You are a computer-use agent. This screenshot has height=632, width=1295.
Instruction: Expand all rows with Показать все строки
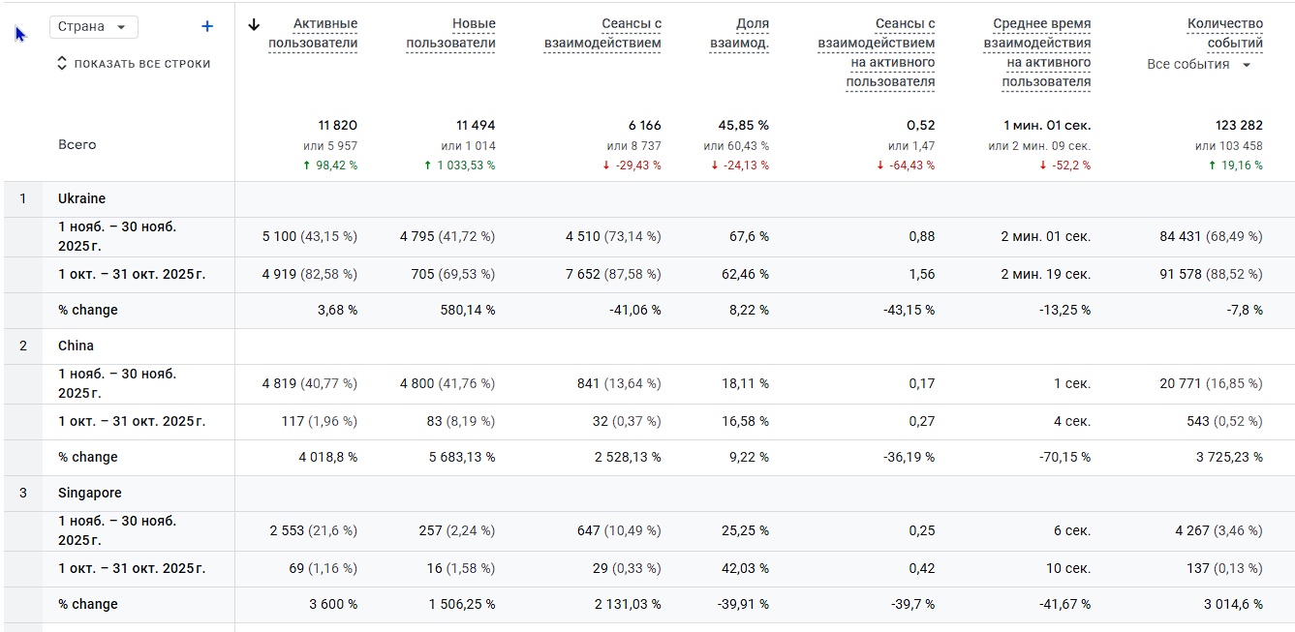click(134, 64)
